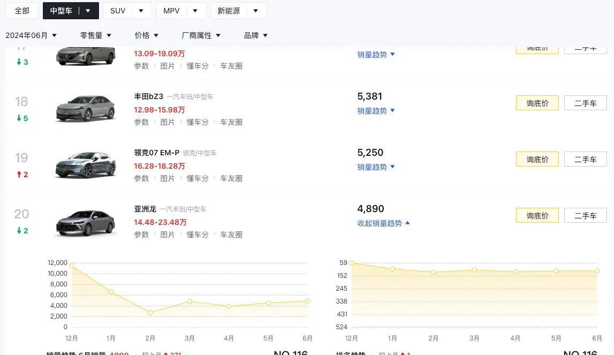Click the down-2 rank change for 亚洲龙

point(22,231)
